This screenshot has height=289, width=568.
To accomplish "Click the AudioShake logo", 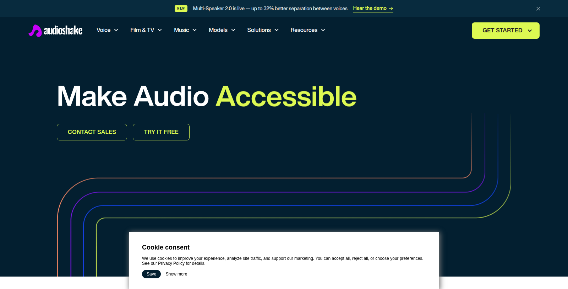I will tap(55, 31).
